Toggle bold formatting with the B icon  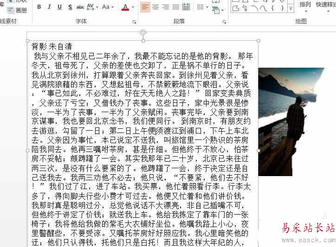click(39, 7)
